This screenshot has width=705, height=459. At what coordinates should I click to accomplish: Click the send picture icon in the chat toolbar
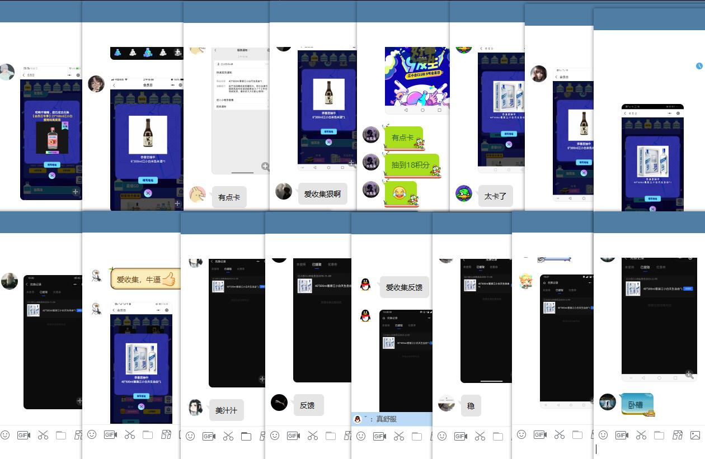click(695, 435)
